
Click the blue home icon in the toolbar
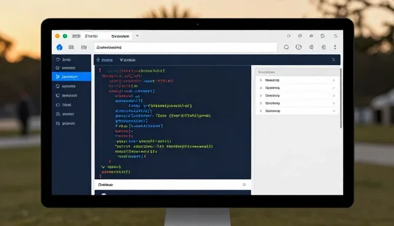click(x=60, y=47)
